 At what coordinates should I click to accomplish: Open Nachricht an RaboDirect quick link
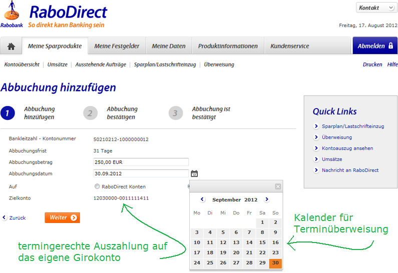pos(350,170)
